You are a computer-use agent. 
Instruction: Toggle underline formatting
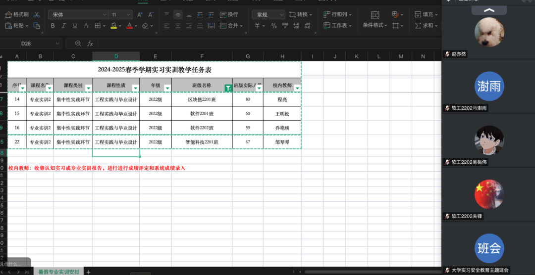75,26
